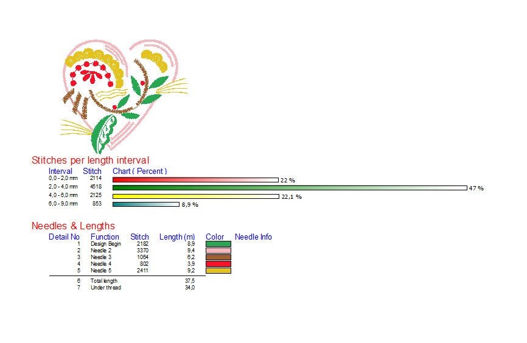Click the green 47 % chart bar

click(290, 188)
